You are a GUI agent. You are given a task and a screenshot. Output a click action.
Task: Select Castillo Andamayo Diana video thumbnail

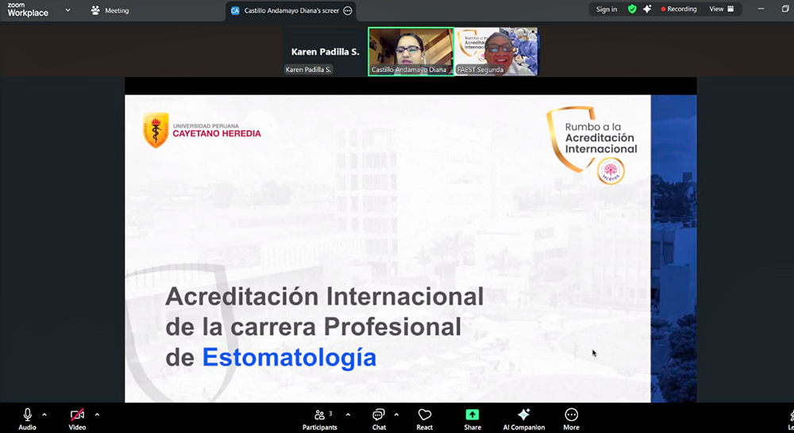click(410, 52)
